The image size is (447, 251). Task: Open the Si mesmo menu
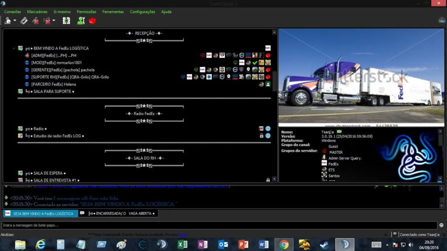coord(62,12)
